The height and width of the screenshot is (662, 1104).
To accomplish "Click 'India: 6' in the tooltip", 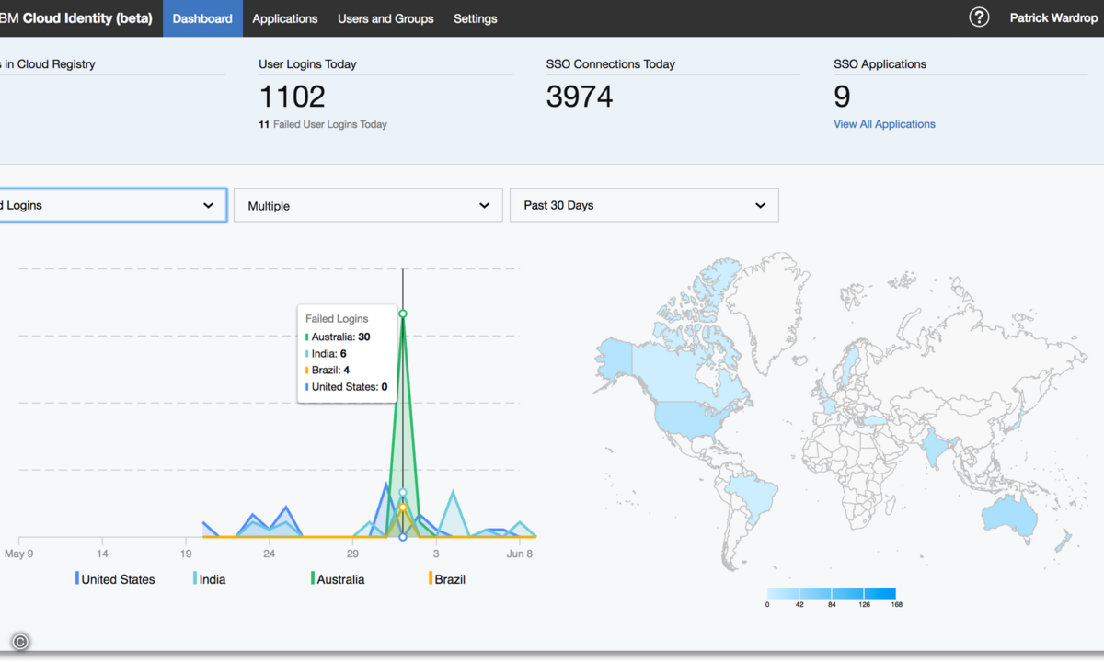I will pyautogui.click(x=328, y=354).
